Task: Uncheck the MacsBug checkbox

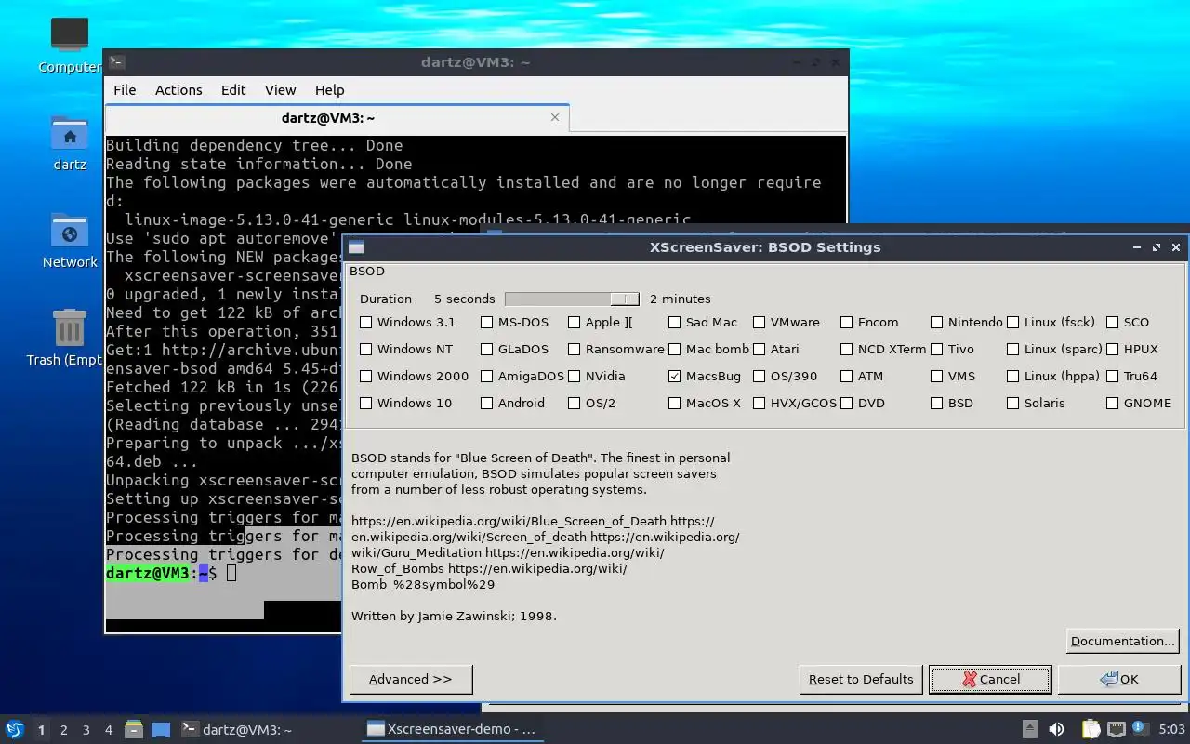Action: tap(675, 377)
